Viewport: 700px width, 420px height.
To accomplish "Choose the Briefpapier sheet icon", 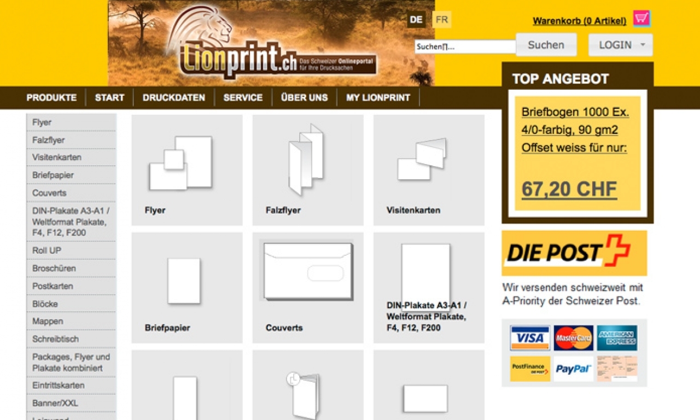I will click(x=184, y=281).
